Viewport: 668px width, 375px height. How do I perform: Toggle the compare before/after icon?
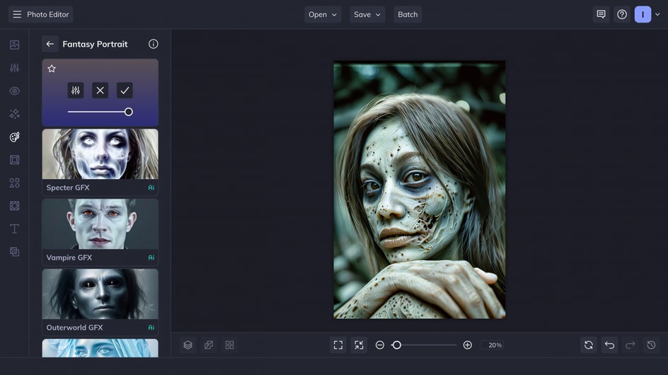click(x=208, y=345)
